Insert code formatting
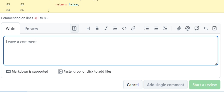 pyautogui.click(x=124, y=28)
